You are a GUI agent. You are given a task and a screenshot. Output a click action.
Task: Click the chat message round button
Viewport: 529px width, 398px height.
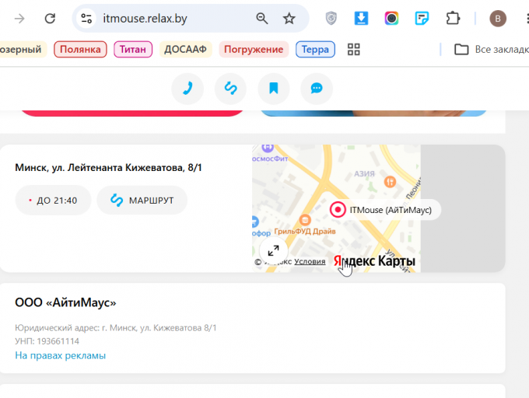coord(317,89)
